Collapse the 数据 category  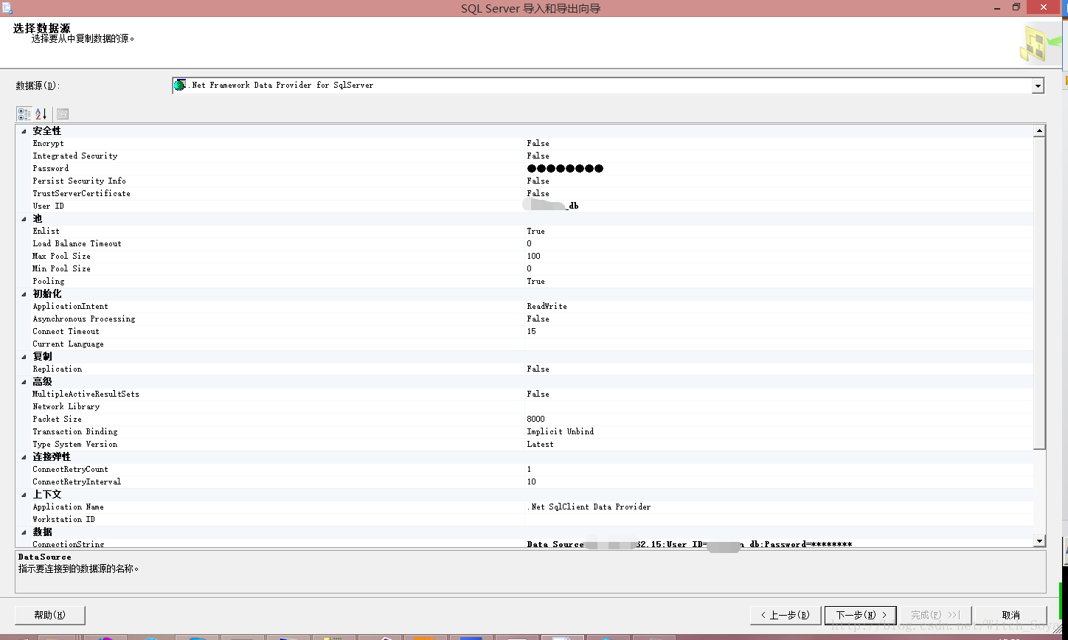[x=24, y=532]
